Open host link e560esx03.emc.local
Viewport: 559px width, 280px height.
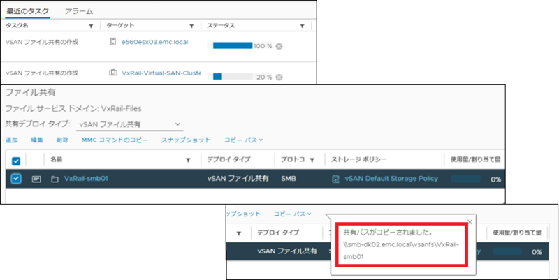(x=154, y=42)
